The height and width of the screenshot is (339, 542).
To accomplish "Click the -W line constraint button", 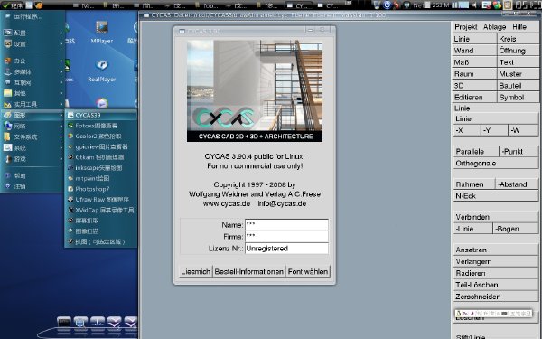I will (523, 130).
